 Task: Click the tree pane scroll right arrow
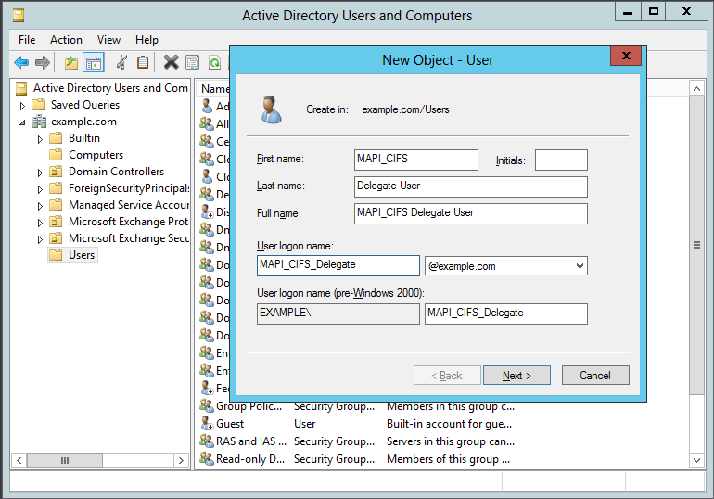click(x=181, y=460)
